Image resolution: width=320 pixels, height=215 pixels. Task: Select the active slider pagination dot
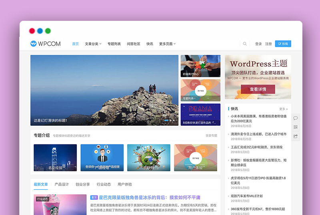pos(166,121)
